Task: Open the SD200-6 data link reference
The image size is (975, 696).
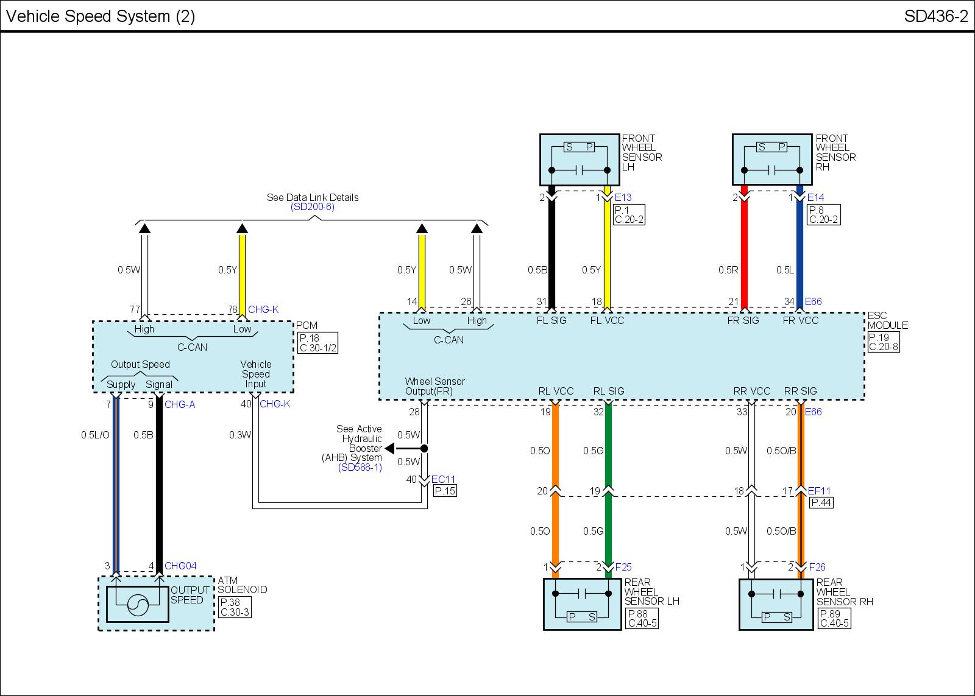Action: click(x=312, y=207)
